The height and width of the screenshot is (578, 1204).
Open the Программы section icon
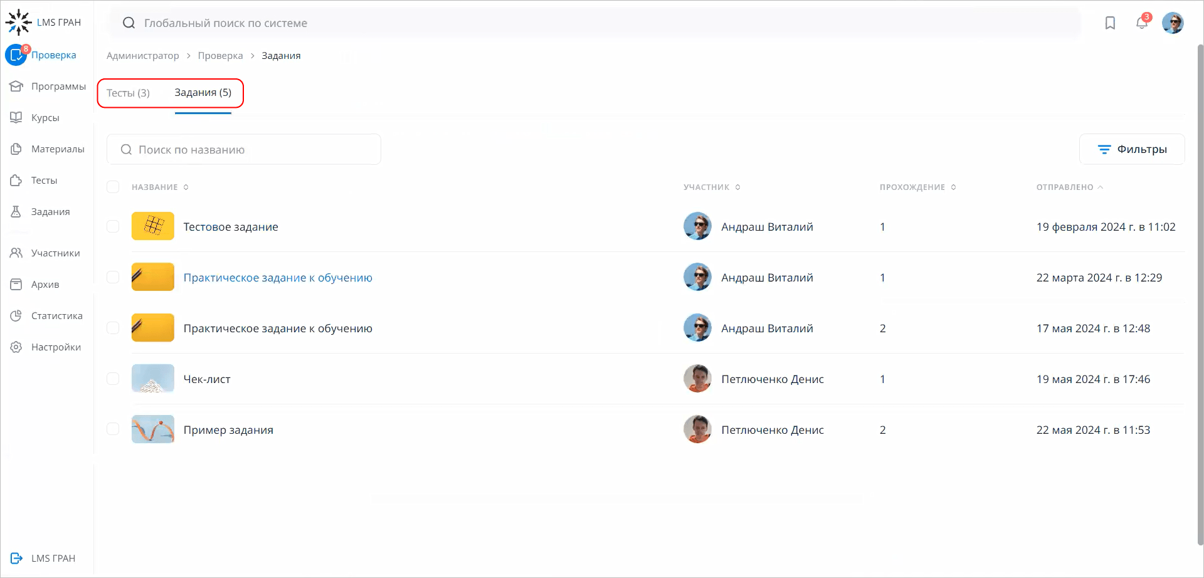16,87
